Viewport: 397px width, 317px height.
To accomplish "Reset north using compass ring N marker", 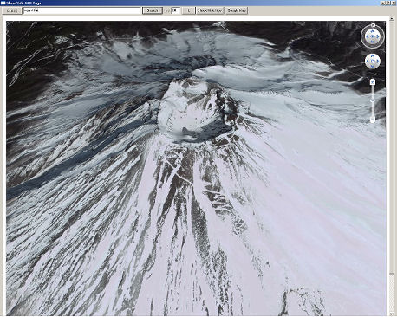I will pyautogui.click(x=373, y=25).
